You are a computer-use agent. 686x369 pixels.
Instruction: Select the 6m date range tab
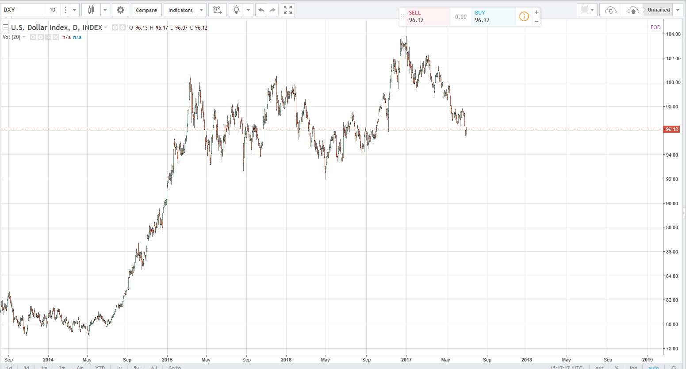click(80, 367)
